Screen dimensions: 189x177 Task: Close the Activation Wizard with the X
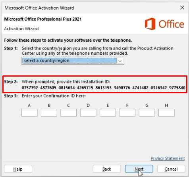pyautogui.click(x=182, y=8)
